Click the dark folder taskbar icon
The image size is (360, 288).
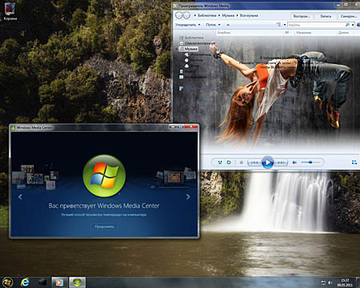point(42,282)
